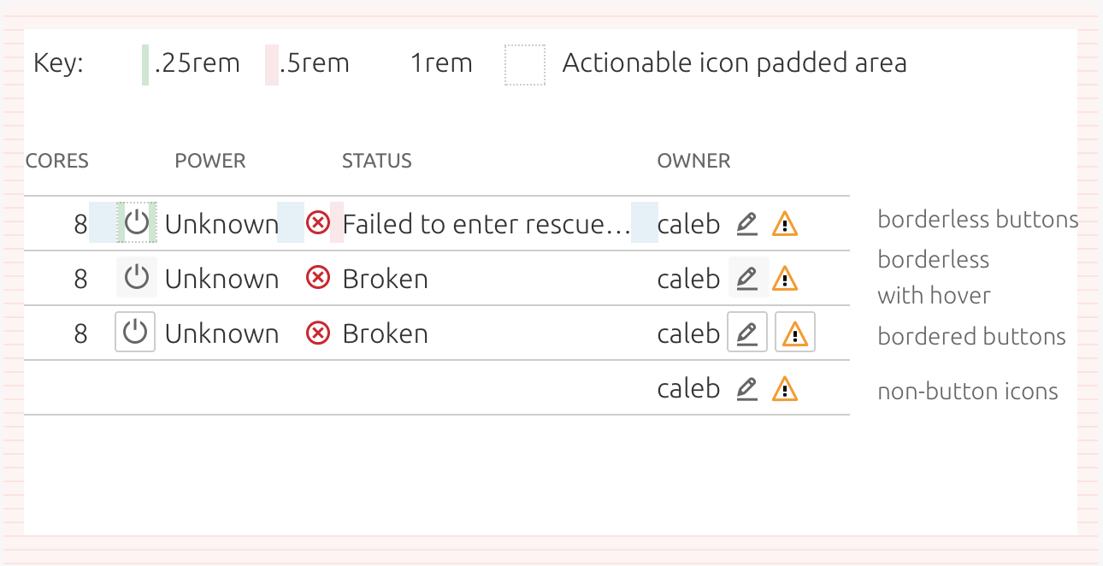Image resolution: width=1103 pixels, height=566 pixels.
Task: Click the STATUS column header
Action: click(x=377, y=161)
